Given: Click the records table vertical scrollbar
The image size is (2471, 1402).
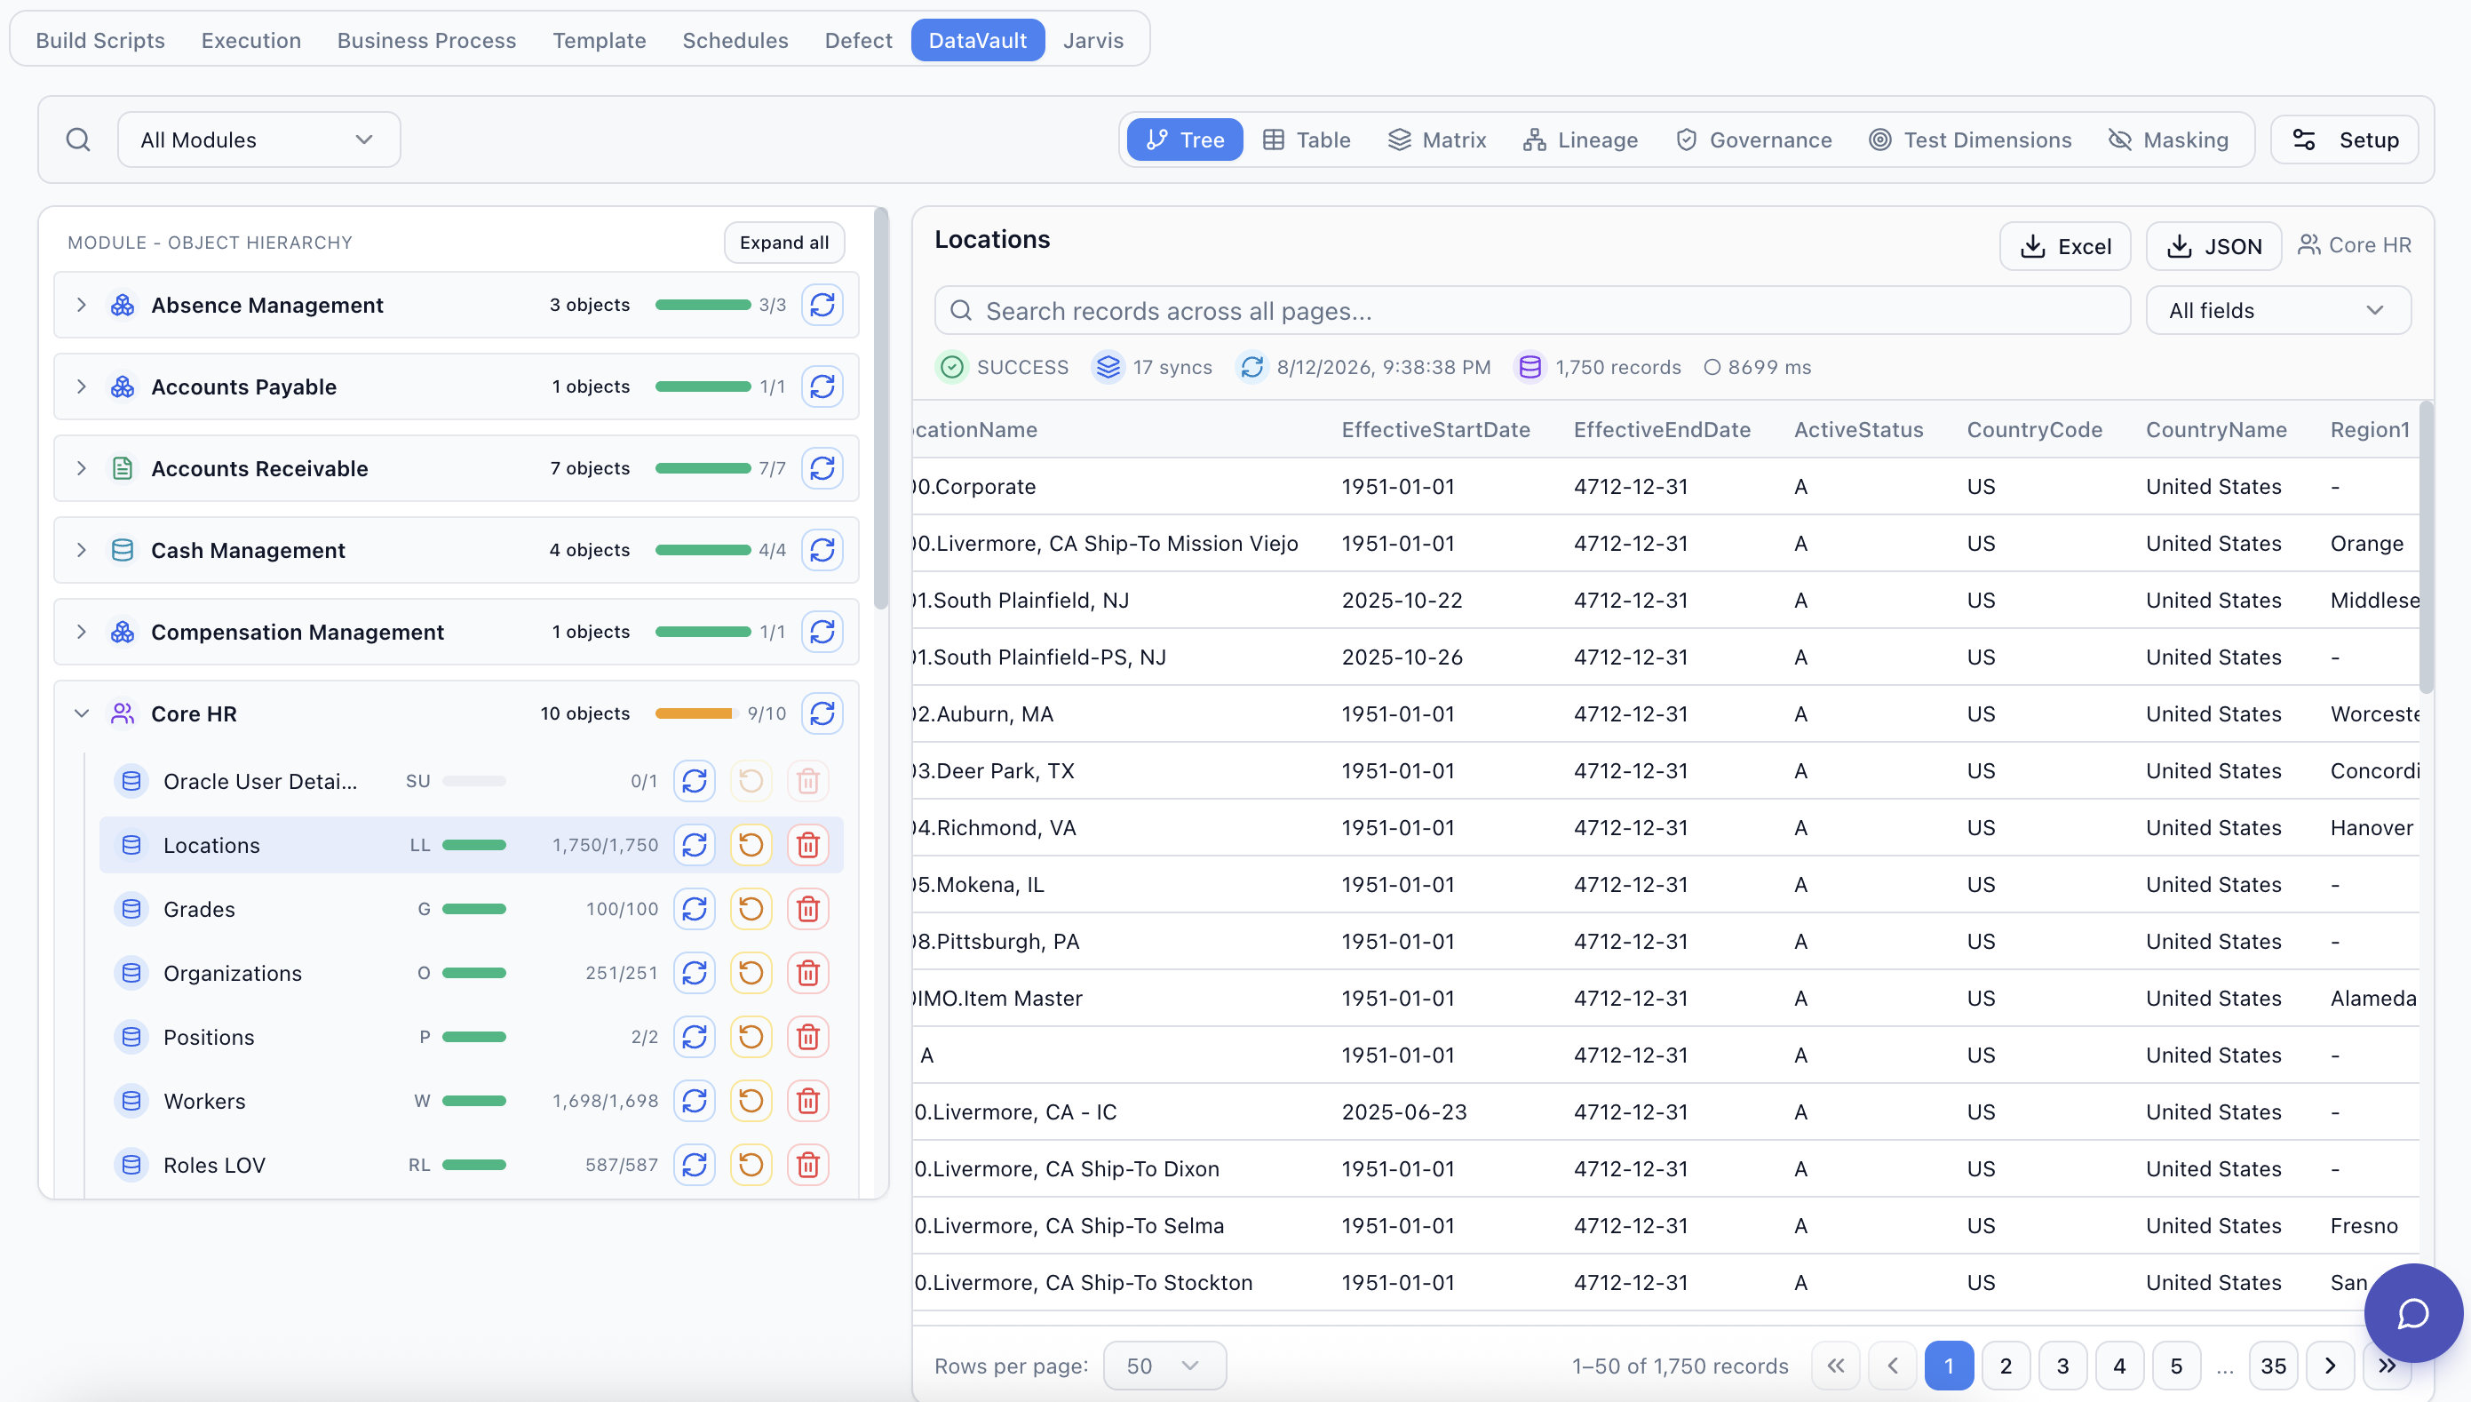Looking at the screenshot, I should (2425, 547).
